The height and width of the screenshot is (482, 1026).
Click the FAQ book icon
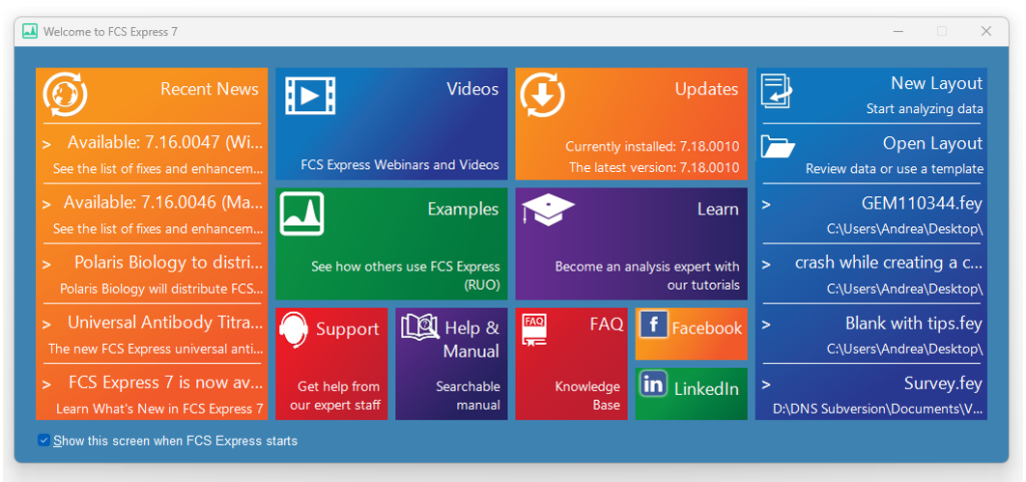click(x=534, y=329)
